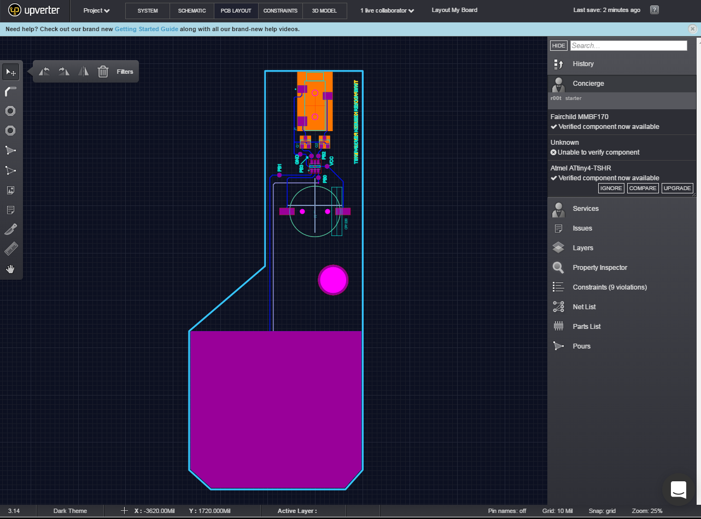Switch to the Schematic tab
Viewport: 701px width, 519px height.
click(x=191, y=10)
